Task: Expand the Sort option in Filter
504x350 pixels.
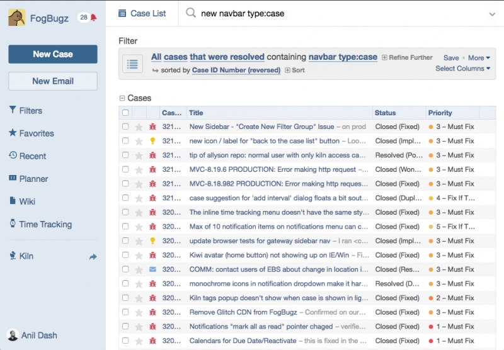Action: (295, 70)
